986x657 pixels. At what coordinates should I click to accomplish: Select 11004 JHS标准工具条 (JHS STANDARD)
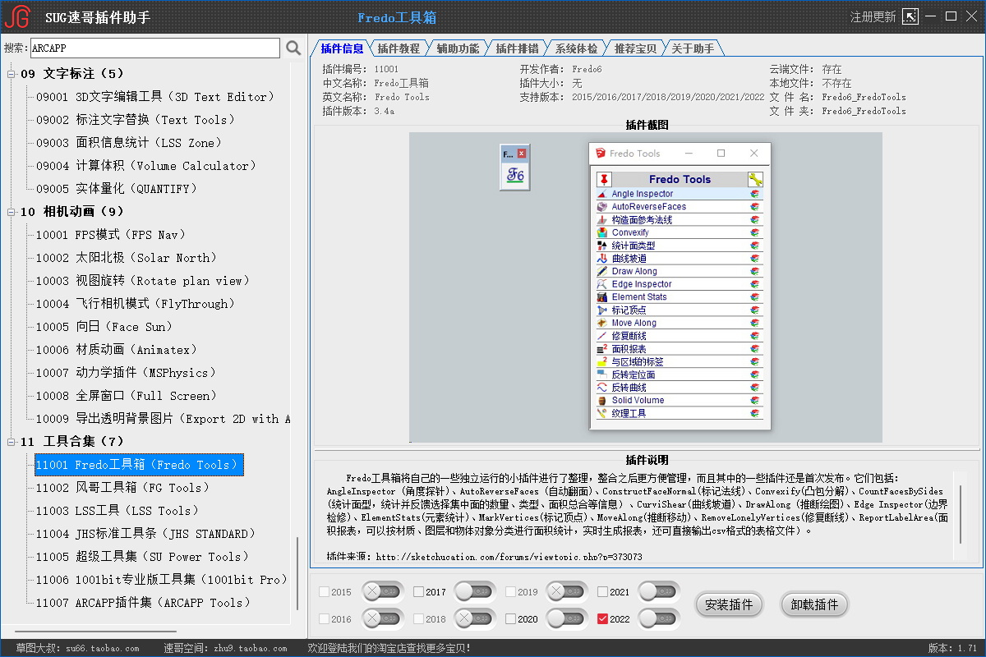(146, 534)
